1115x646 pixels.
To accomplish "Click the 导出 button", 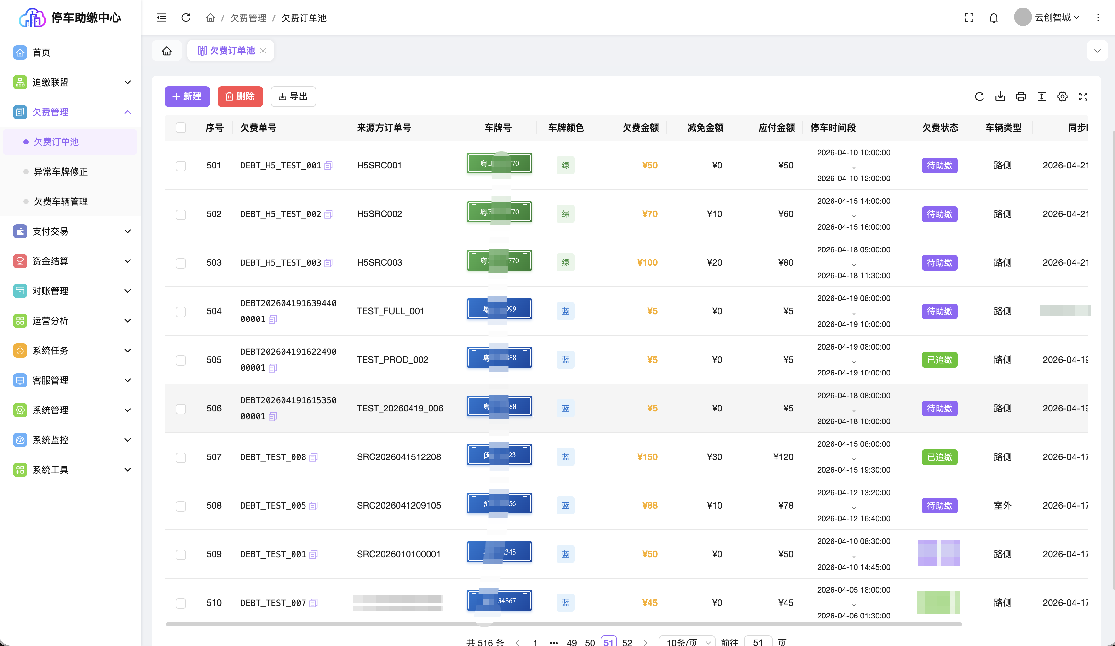I will pyautogui.click(x=293, y=97).
